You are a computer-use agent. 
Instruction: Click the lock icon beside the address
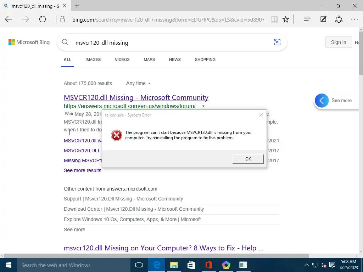(62, 19)
